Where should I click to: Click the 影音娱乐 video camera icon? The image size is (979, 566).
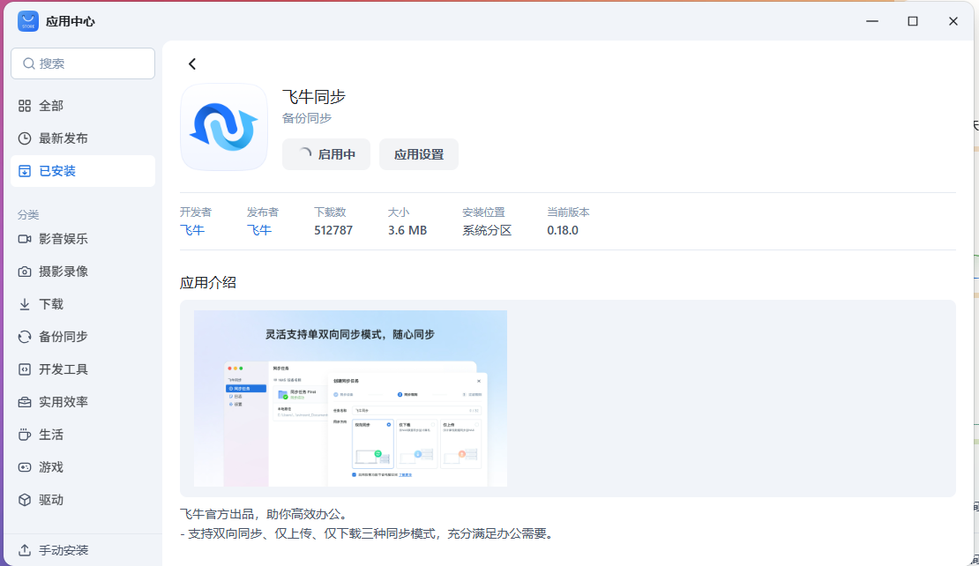[x=25, y=239]
